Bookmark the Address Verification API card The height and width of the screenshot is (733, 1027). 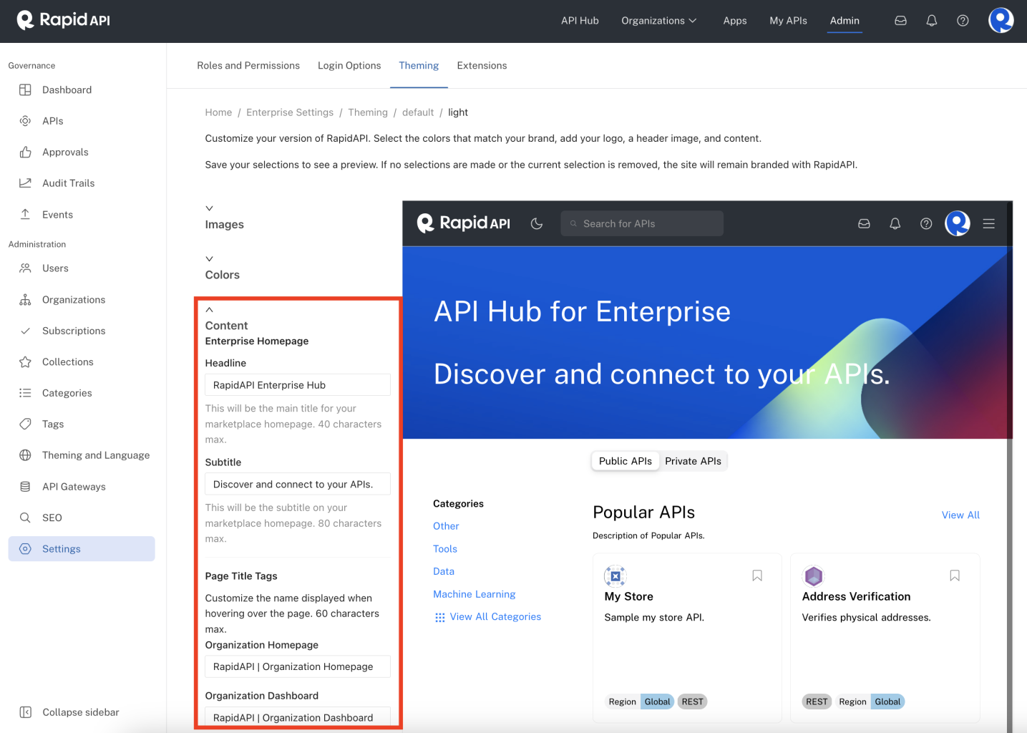point(955,576)
